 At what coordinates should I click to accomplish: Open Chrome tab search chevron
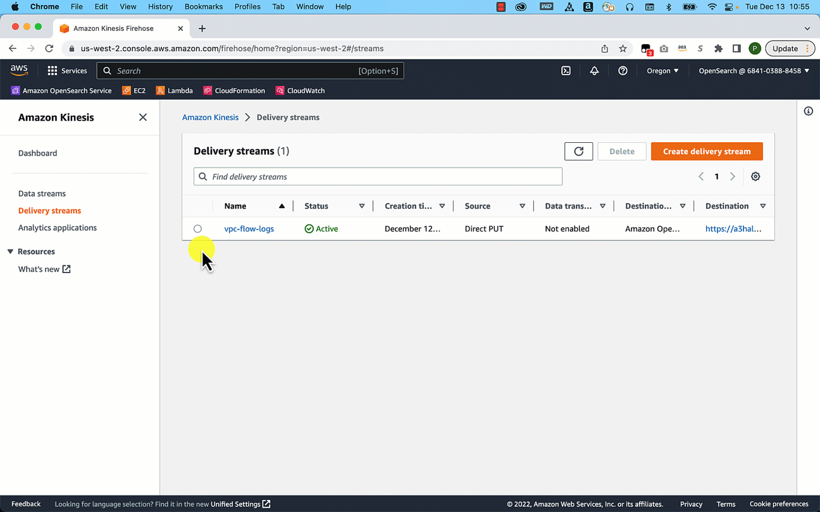tap(807, 28)
